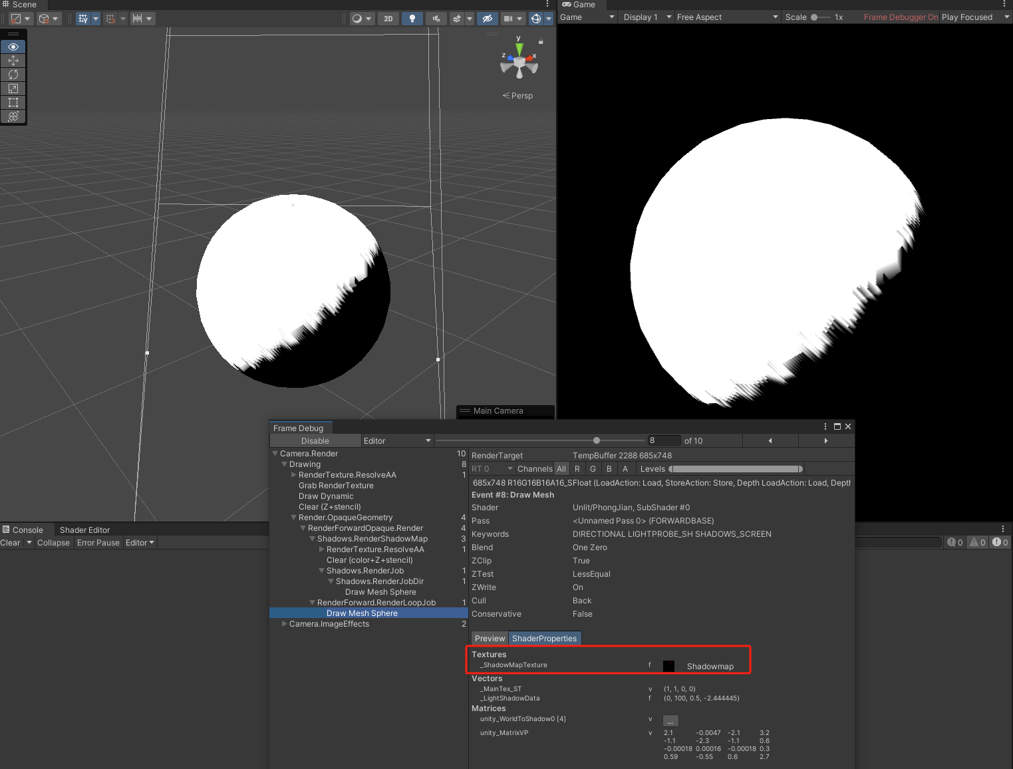
Task: Adjust the Frame Debug event slider
Action: 540,440
